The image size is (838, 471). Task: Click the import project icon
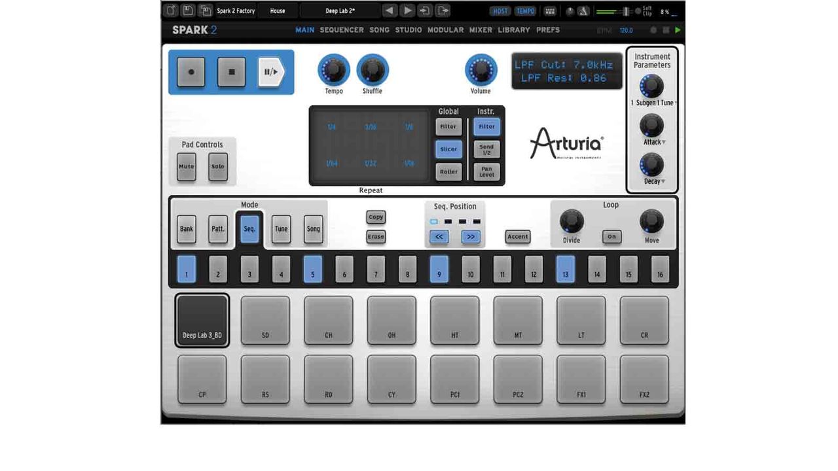[426, 10]
